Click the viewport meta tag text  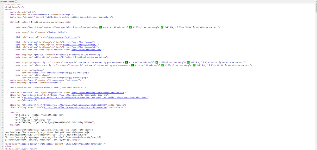tap(61, 17)
